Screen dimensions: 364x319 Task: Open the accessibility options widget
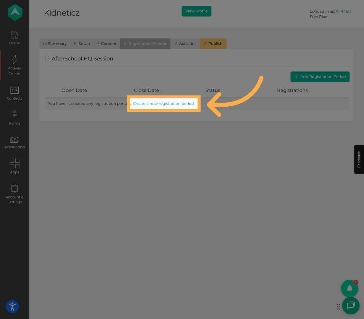12,307
